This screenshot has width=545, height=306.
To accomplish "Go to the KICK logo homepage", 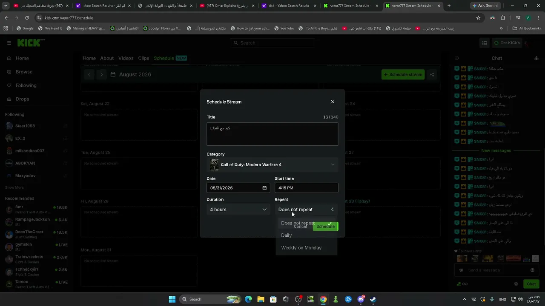I will (31, 43).
